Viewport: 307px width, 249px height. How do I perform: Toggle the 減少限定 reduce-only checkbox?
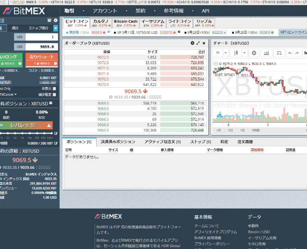pos(54,95)
